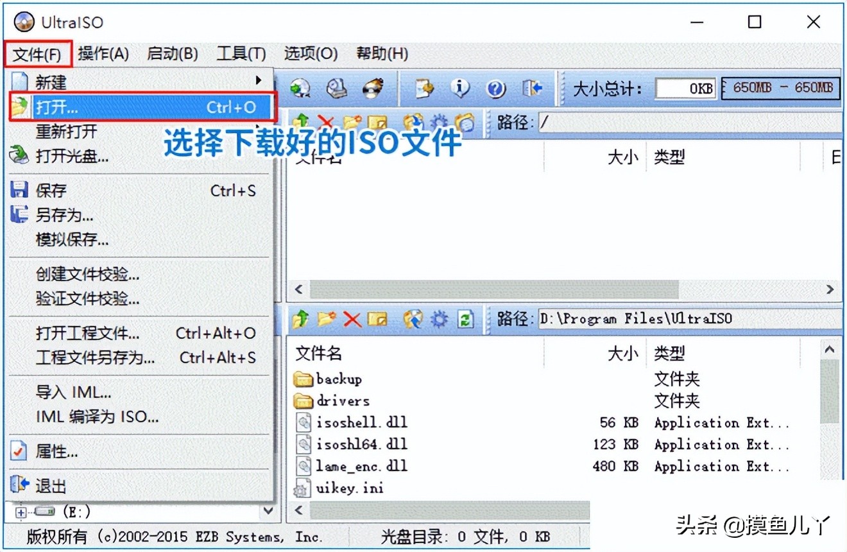Click the green refresh icon in local browser
The width and height of the screenshot is (847, 552).
tap(465, 320)
